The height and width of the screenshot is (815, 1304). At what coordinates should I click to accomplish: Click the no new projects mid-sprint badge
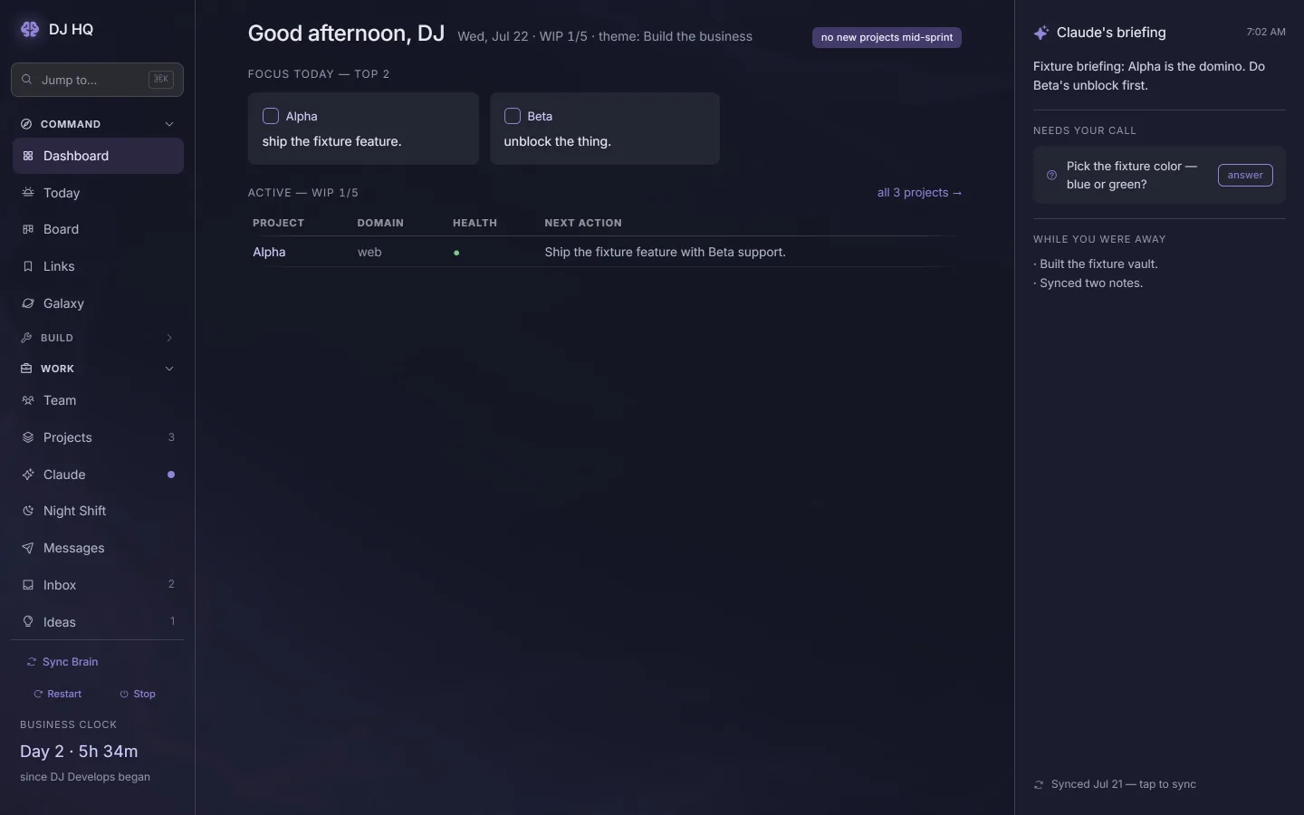[x=887, y=37]
